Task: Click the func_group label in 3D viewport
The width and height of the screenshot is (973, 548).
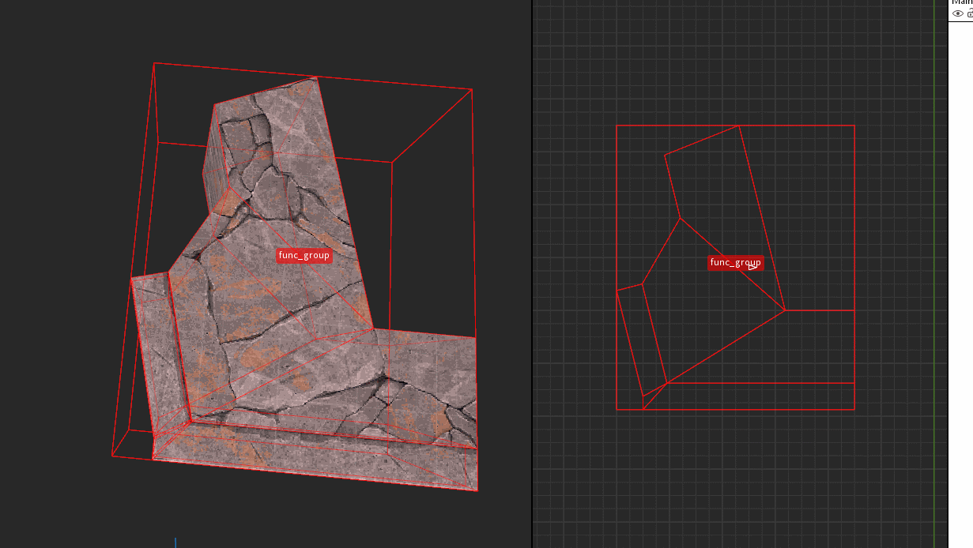Action: (x=304, y=255)
